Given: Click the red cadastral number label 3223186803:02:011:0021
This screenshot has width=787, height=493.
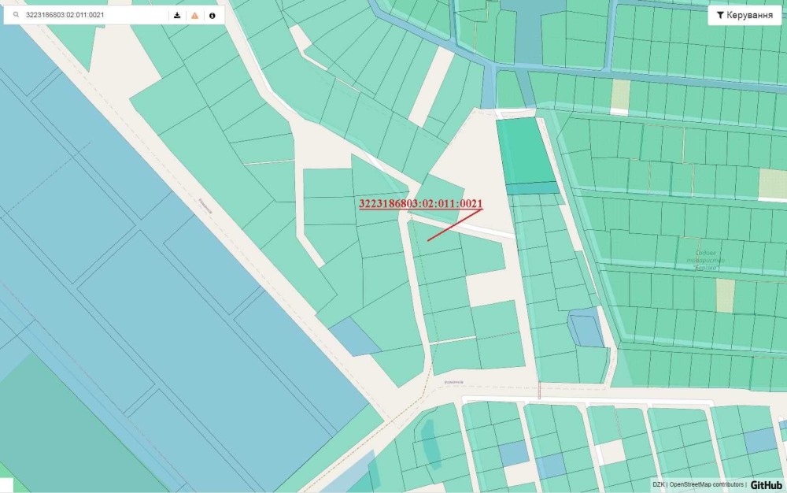Looking at the screenshot, I should click(420, 204).
